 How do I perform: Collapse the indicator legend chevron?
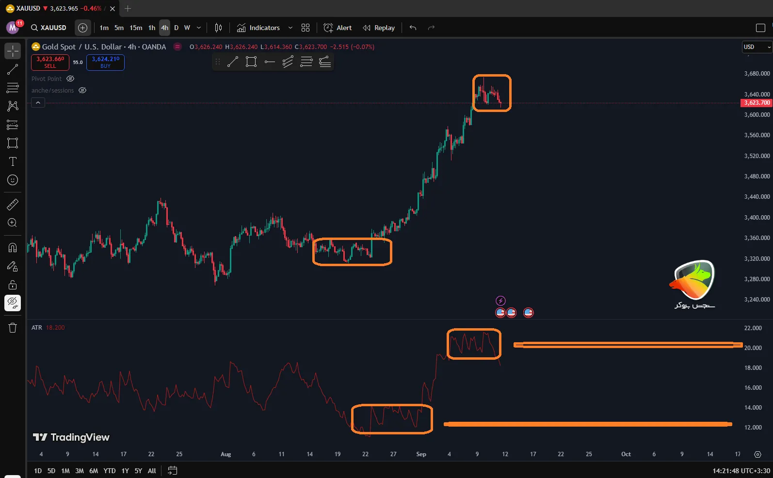click(38, 102)
